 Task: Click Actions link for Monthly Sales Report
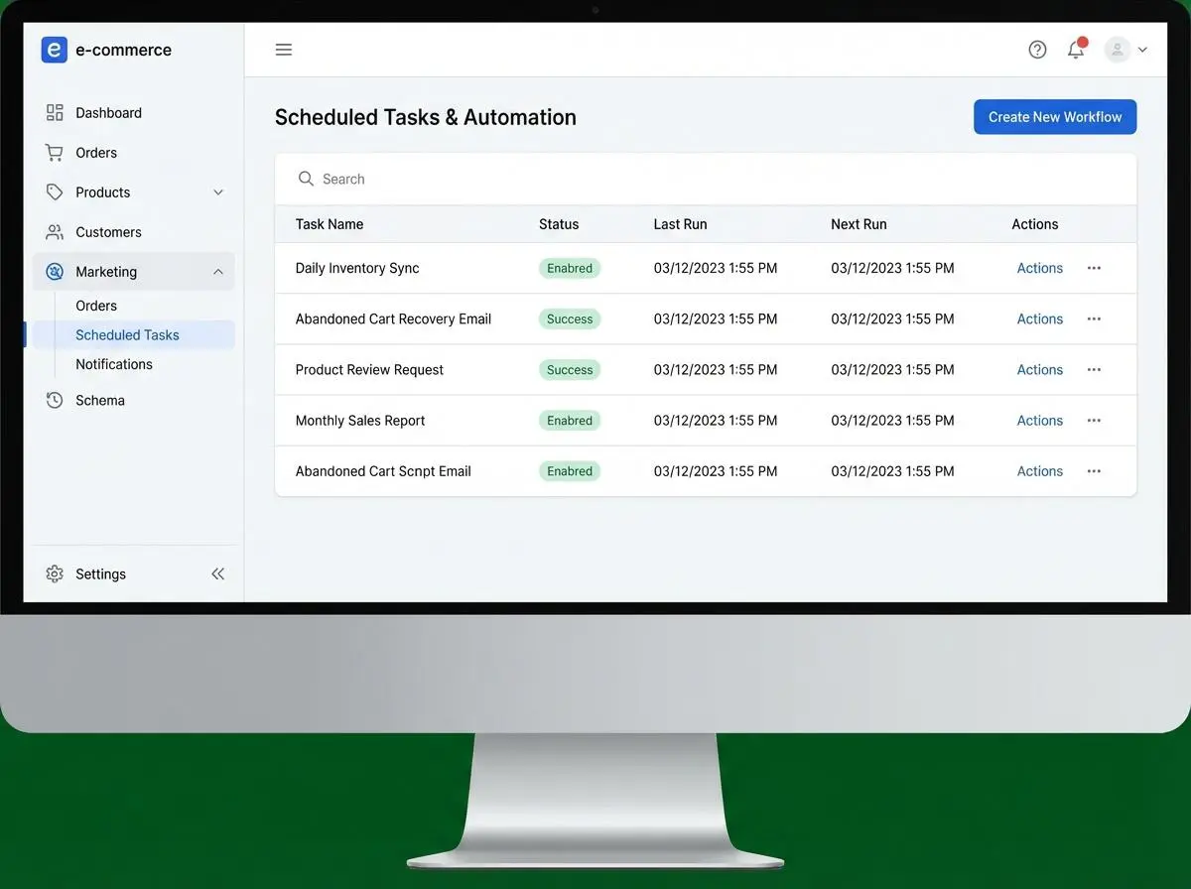click(1039, 421)
